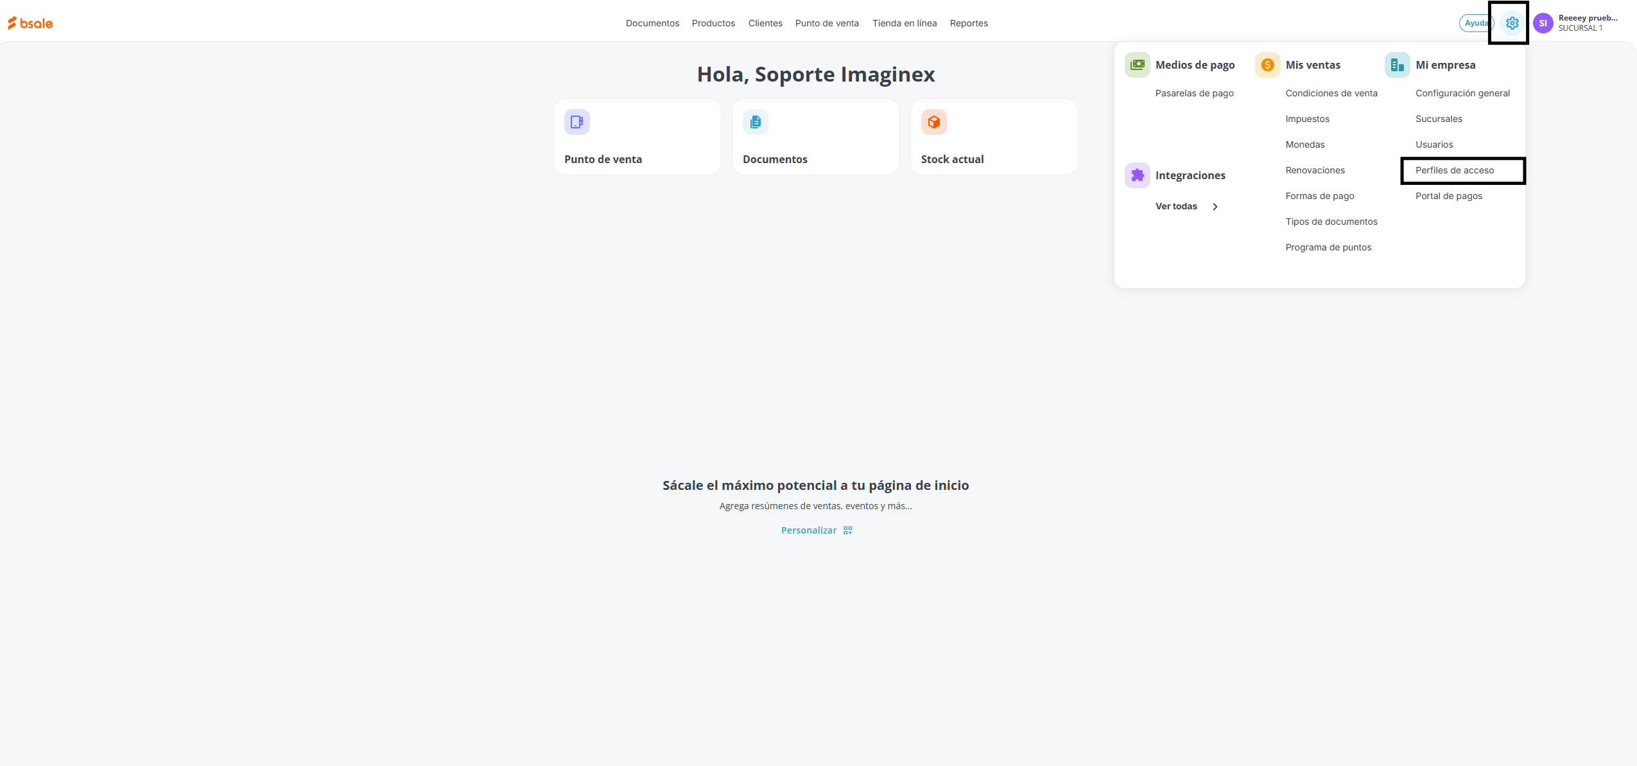Click the Mis ventas coin icon

point(1267,65)
